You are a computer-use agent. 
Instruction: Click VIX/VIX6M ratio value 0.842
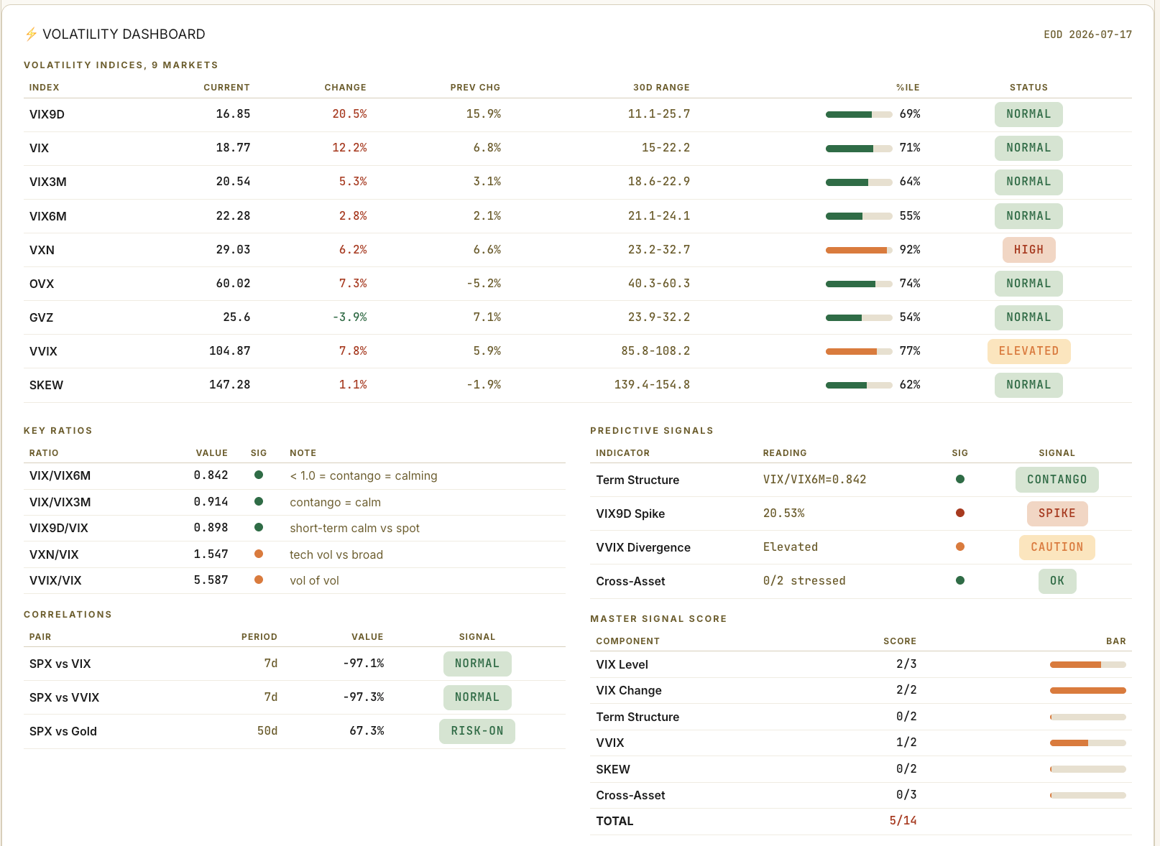[x=211, y=475]
